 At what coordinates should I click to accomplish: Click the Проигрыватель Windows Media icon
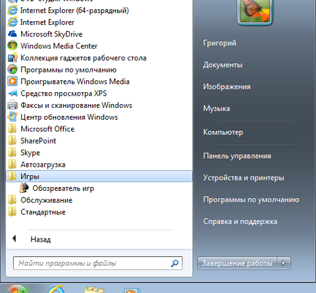(x=13, y=82)
